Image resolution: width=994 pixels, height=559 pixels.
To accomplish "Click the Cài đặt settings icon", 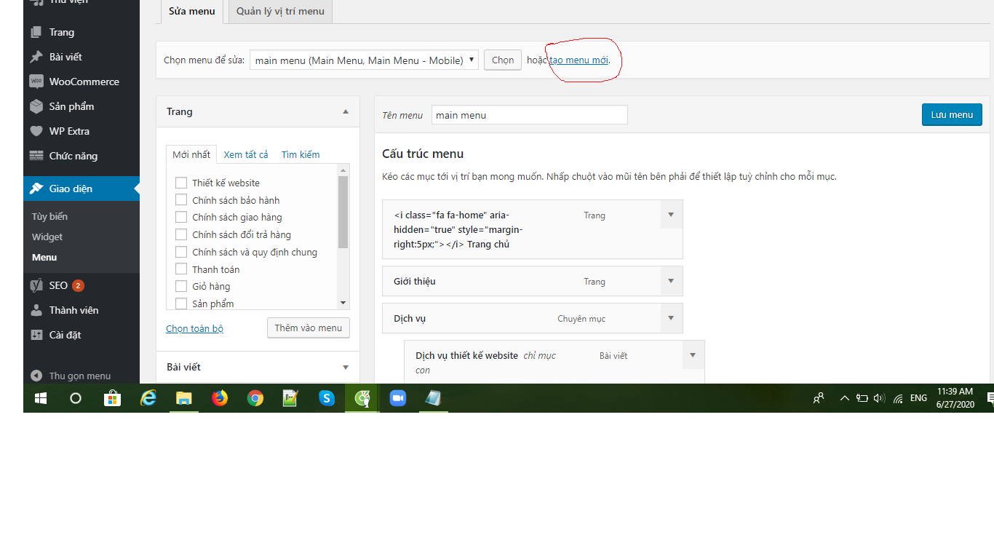I will tap(36, 335).
